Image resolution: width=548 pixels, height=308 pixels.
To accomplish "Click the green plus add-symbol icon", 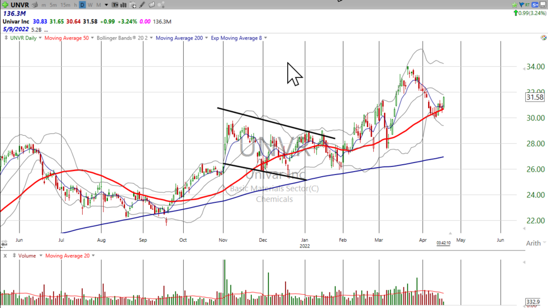I will click(5, 5).
